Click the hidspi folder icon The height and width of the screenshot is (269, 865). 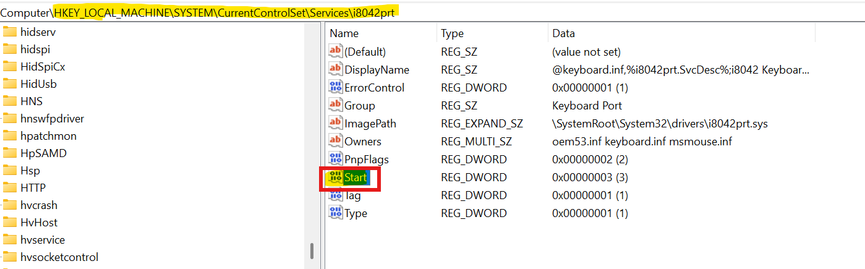pyautogui.click(x=9, y=49)
